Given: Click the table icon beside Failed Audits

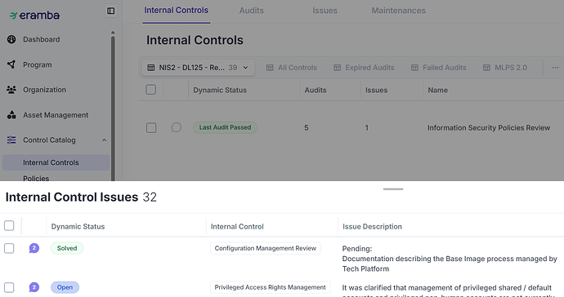Looking at the screenshot, I should pyautogui.click(x=414, y=68).
